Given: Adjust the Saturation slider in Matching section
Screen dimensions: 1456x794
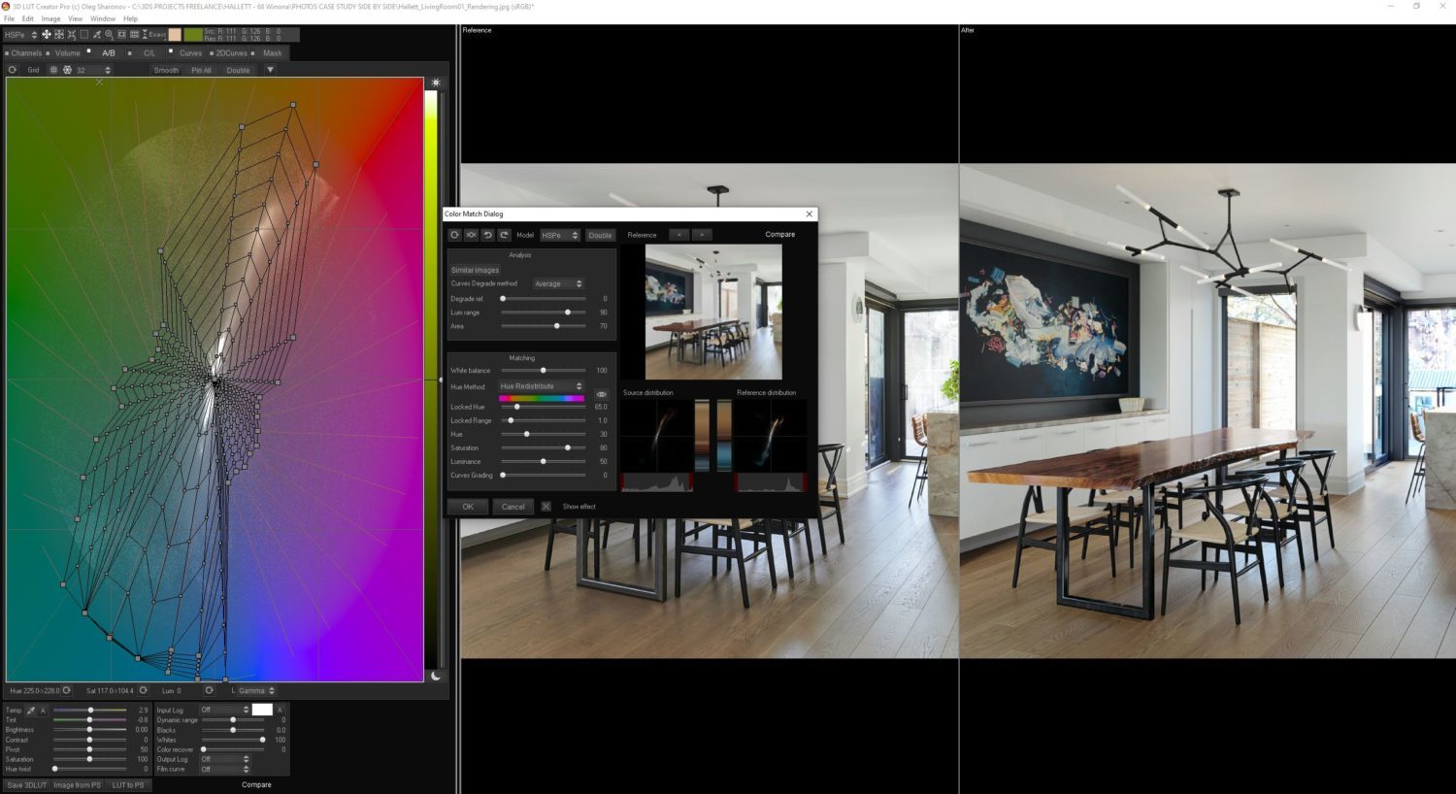Looking at the screenshot, I should coord(543,447).
